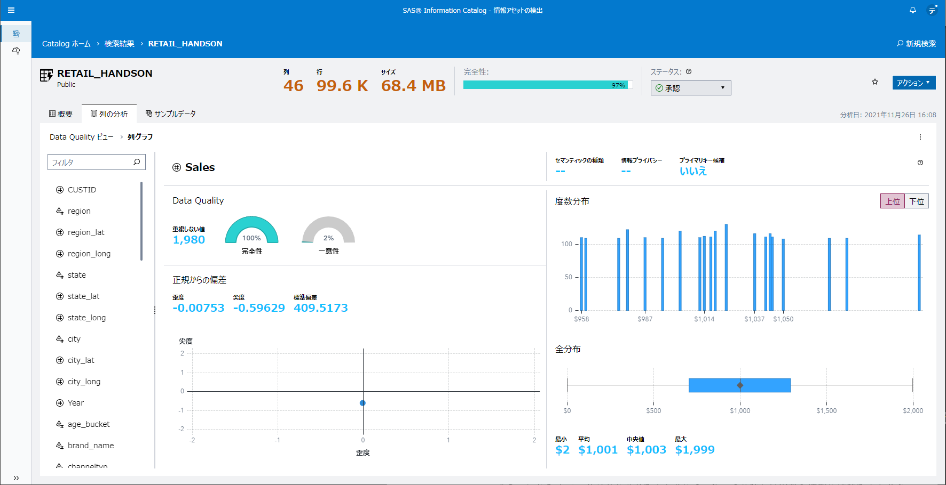Click the 完全性 100% gauge
The image size is (946, 485).
click(x=251, y=230)
